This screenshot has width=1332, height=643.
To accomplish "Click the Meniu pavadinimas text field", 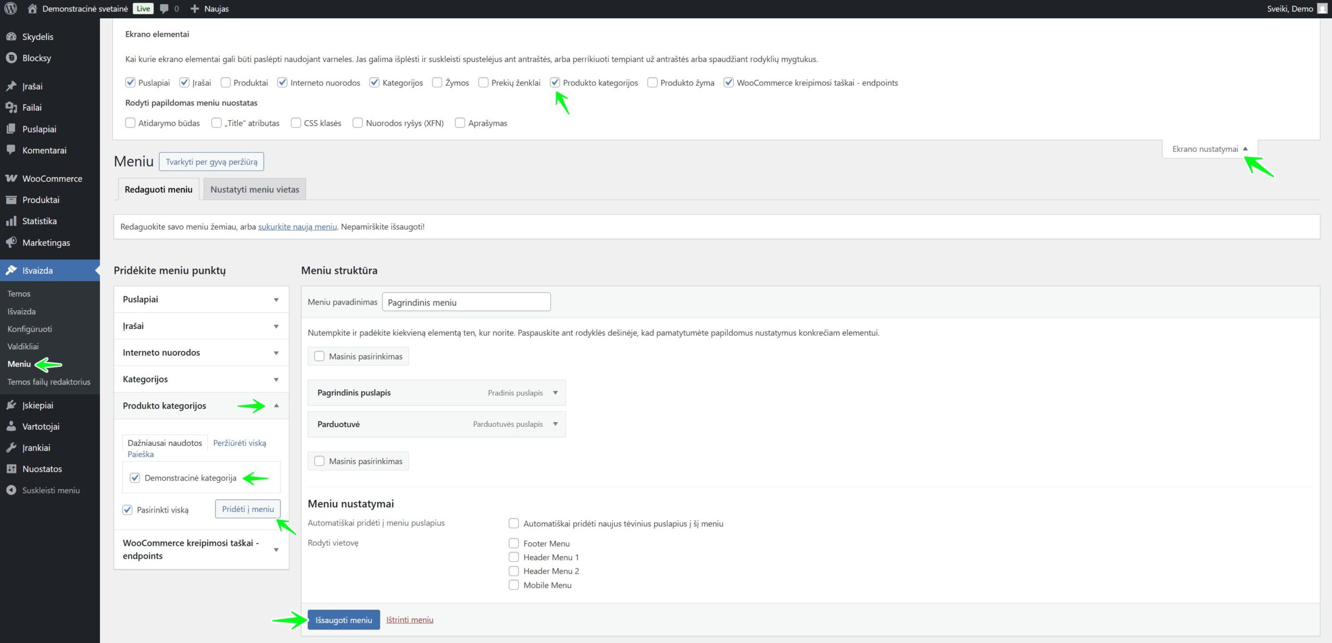I will coord(466,302).
